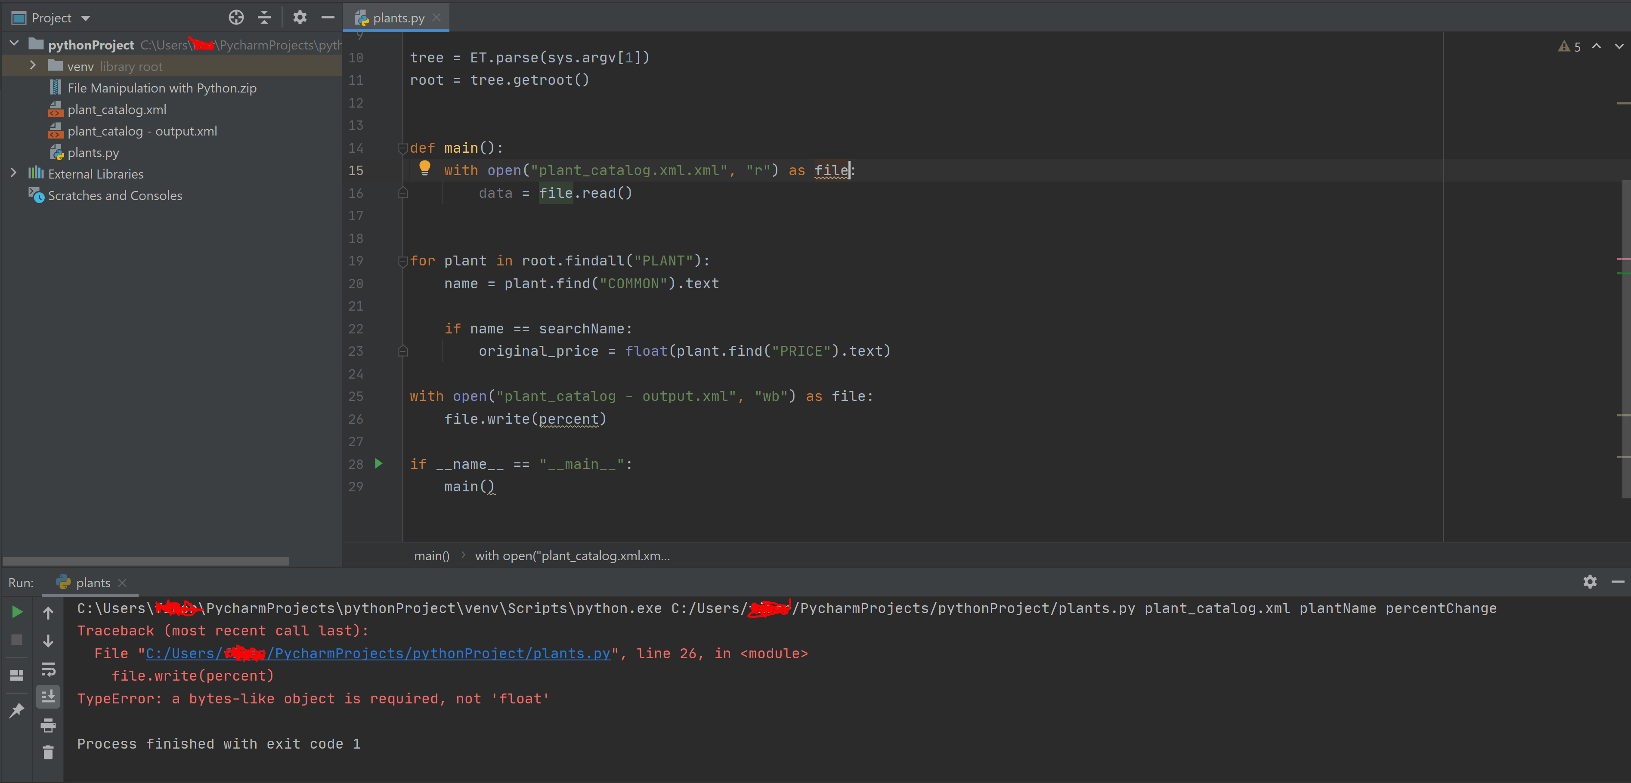Click run gutter arrow at line 28
Viewport: 1631px width, 783px height.
tap(379, 464)
